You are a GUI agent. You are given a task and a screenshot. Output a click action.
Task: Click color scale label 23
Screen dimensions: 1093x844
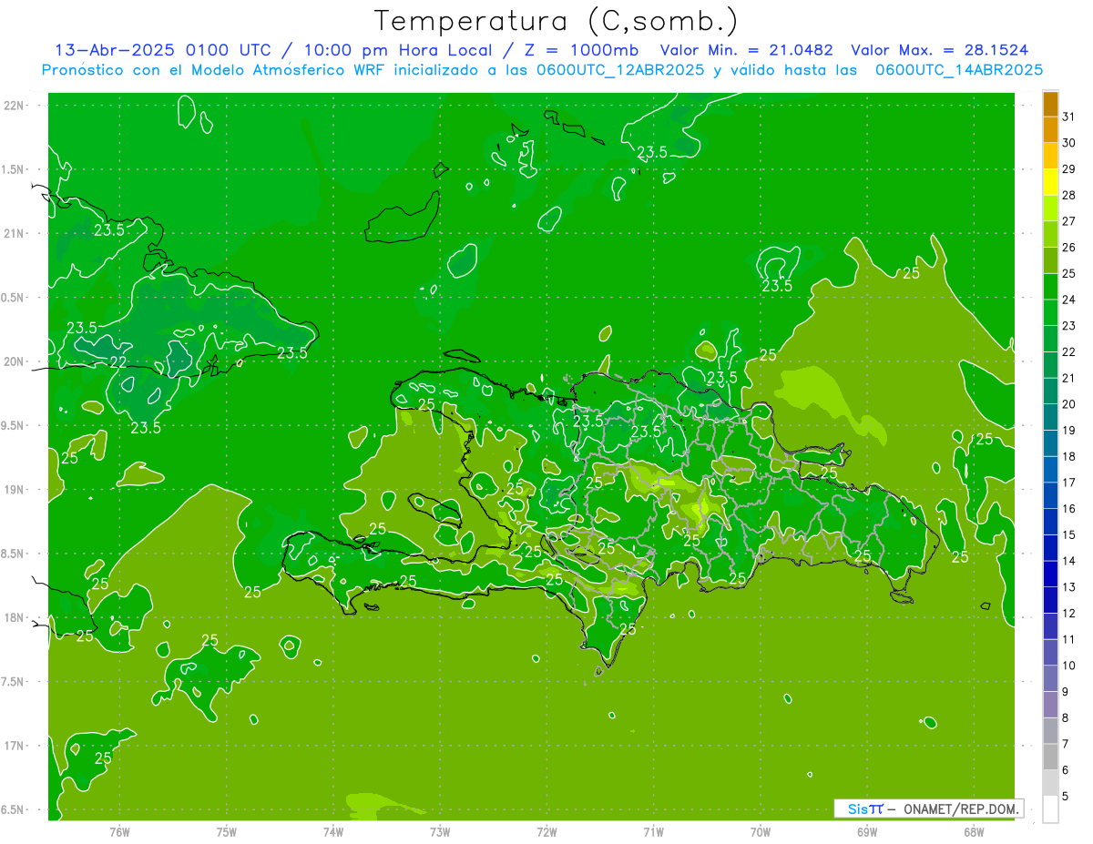click(1068, 326)
